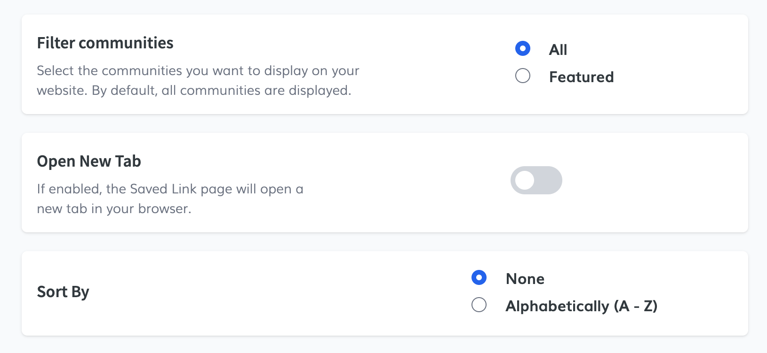The image size is (767, 353).
Task: Click the 'Select the communities you want' description
Action: tap(198, 71)
